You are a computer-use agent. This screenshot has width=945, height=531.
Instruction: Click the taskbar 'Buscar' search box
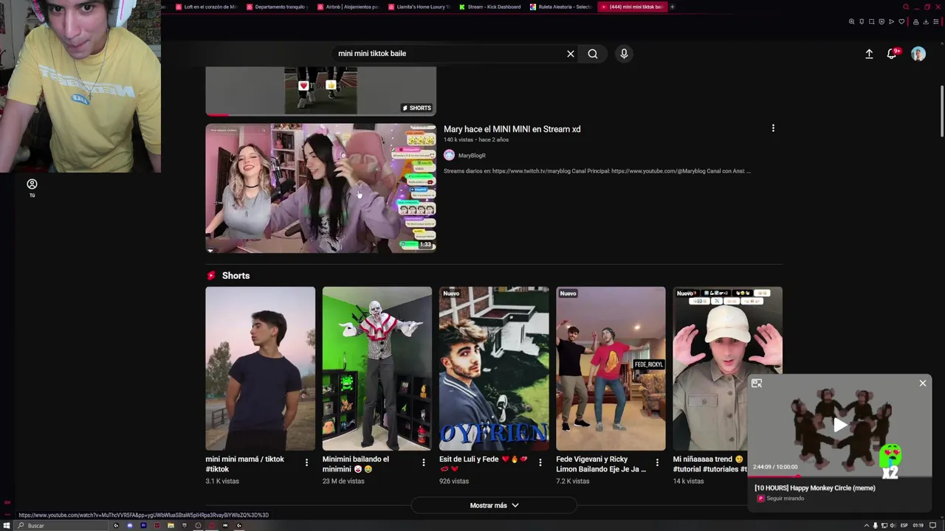(63, 525)
